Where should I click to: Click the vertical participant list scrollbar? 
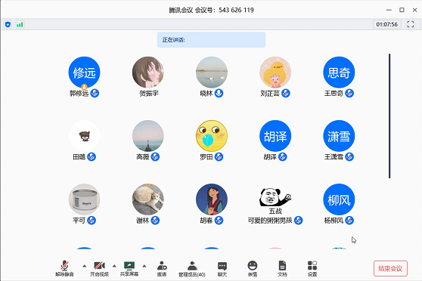click(389, 116)
